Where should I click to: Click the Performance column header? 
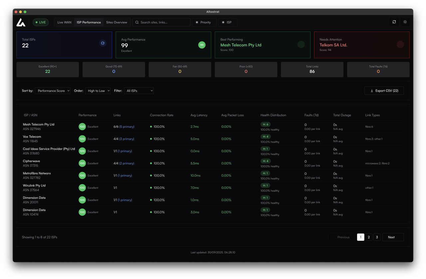(x=88, y=115)
